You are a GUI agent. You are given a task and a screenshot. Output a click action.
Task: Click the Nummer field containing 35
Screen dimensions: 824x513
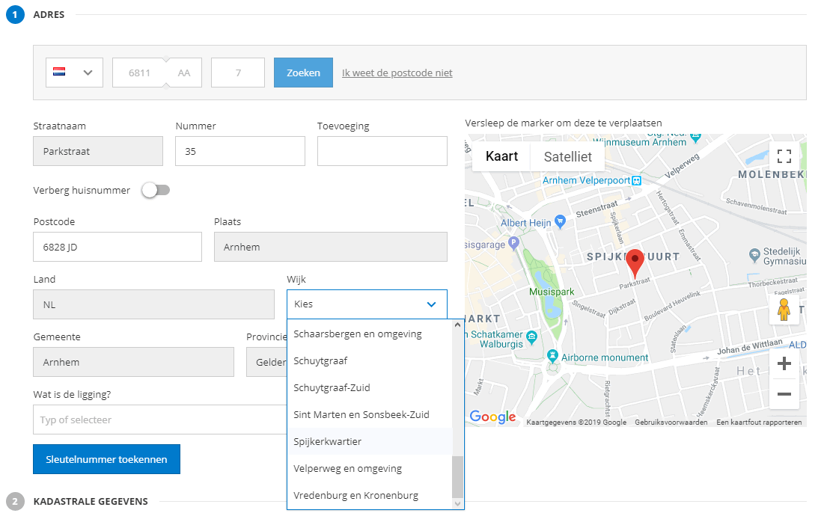[240, 151]
